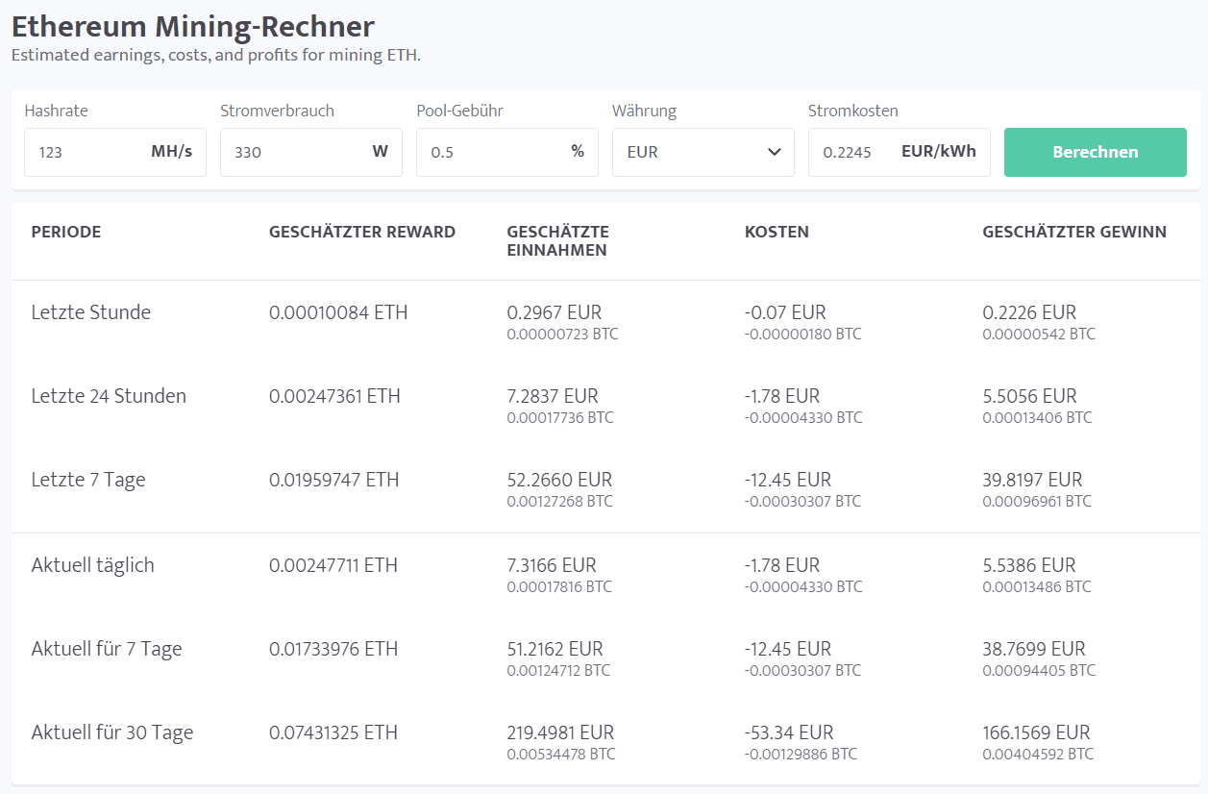Click BTC cost -0.00129886 BTC
The width and height of the screenshot is (1208, 794).
click(802, 755)
